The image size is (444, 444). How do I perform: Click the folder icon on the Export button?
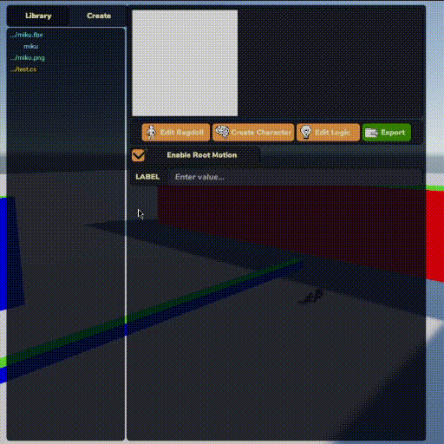pyautogui.click(x=371, y=133)
